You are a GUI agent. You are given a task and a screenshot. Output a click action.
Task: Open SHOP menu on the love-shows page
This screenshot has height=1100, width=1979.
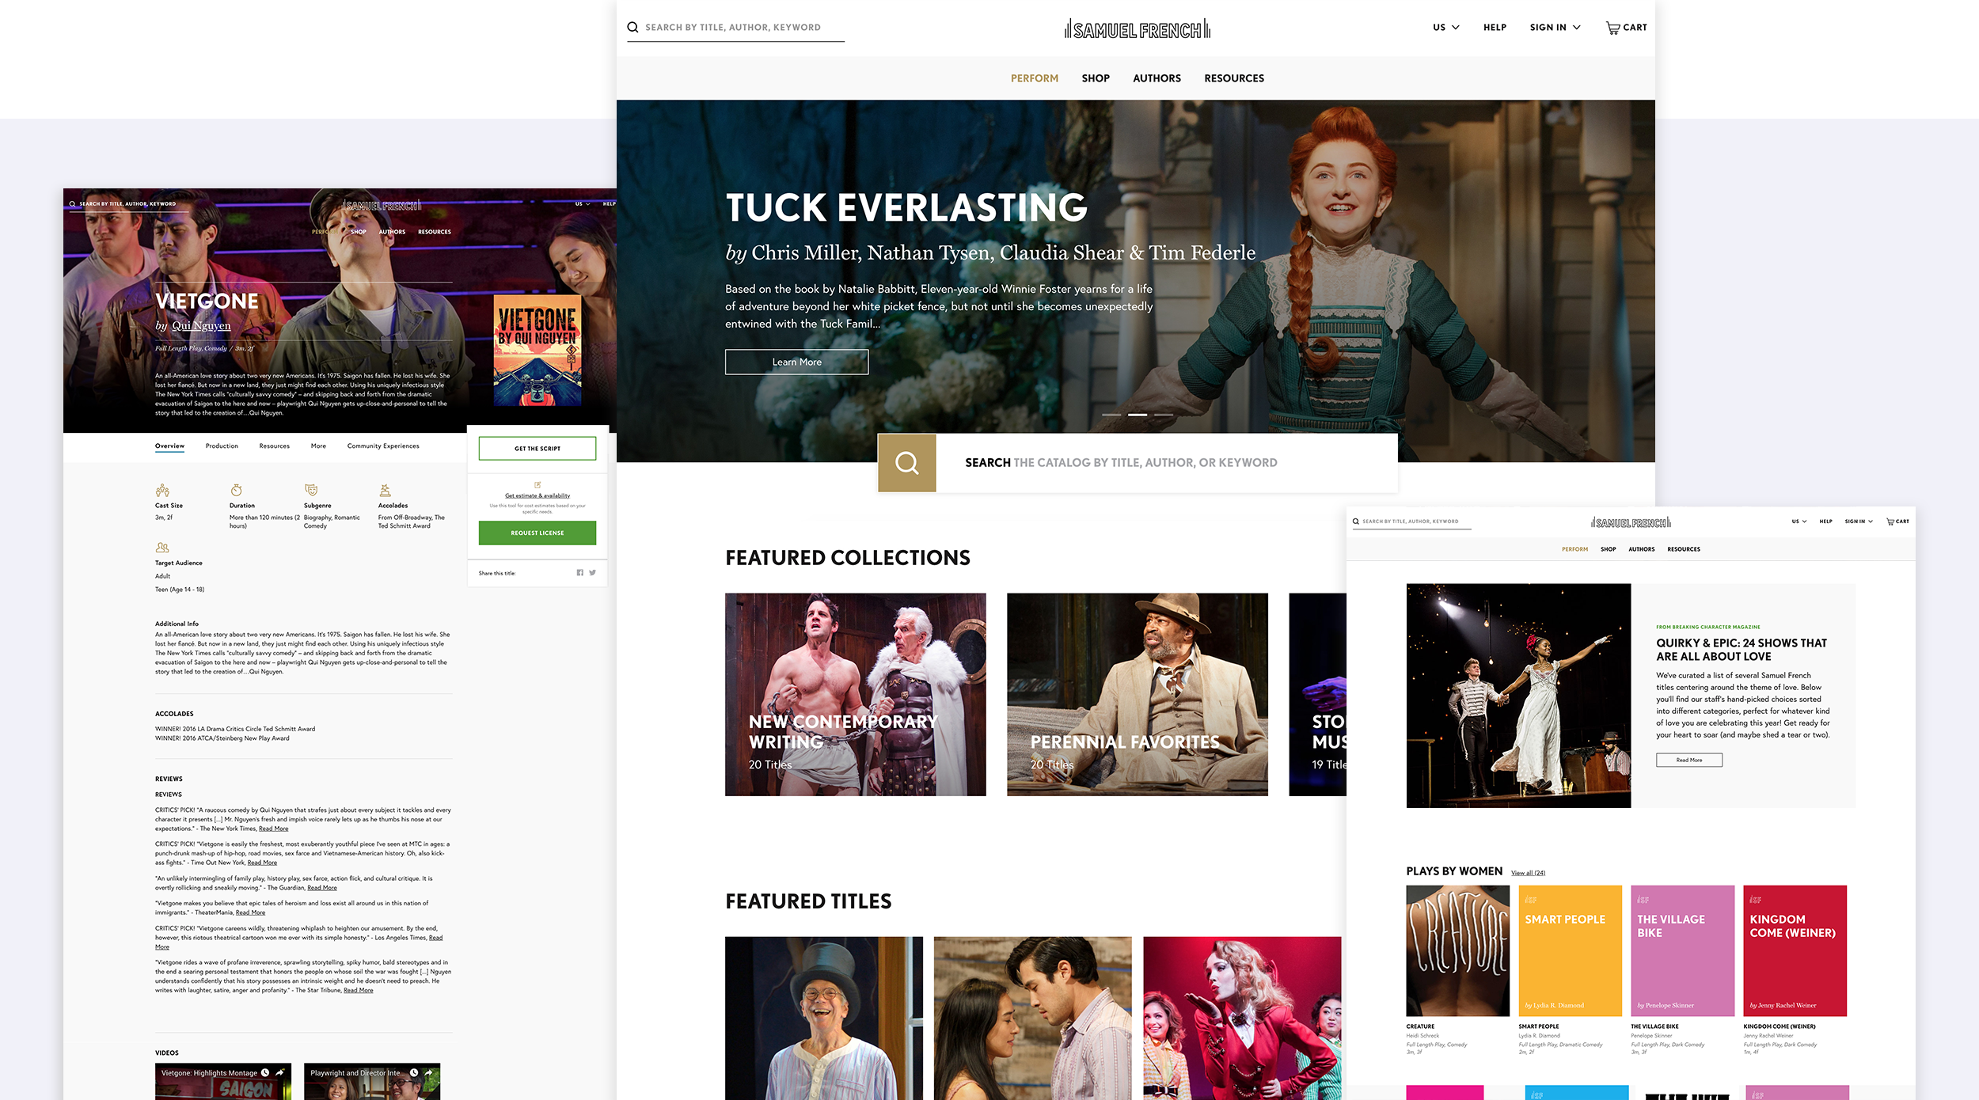(1608, 549)
